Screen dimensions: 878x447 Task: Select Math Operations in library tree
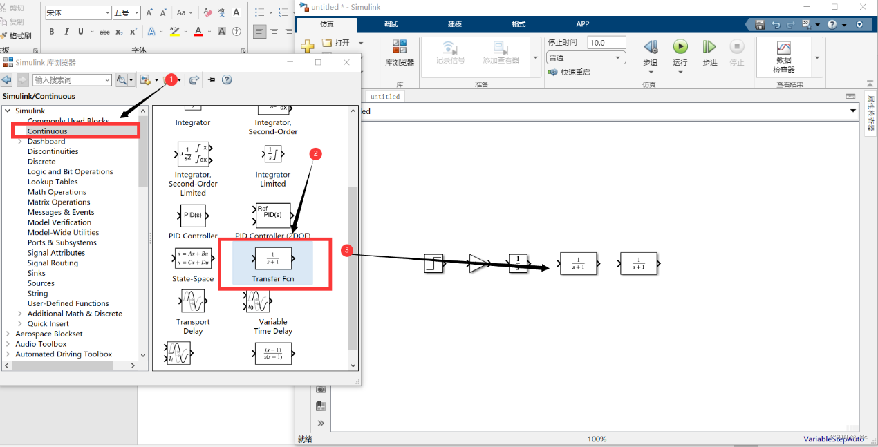[x=57, y=192]
